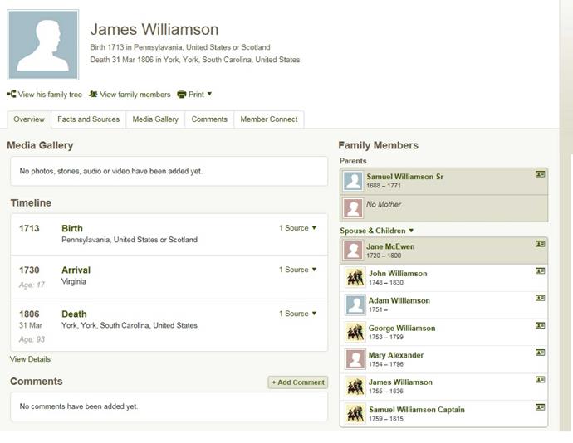Viewport: 573px width, 443px height.
Task: Click the family tree icon beside View his family tree
Action: (x=12, y=95)
